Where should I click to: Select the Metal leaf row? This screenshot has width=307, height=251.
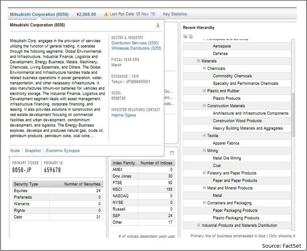click(x=237, y=195)
